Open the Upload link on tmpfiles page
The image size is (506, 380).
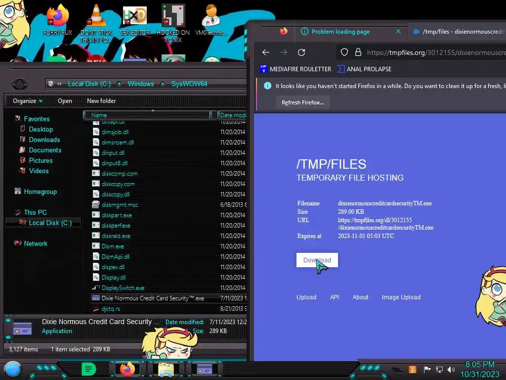coord(306,297)
